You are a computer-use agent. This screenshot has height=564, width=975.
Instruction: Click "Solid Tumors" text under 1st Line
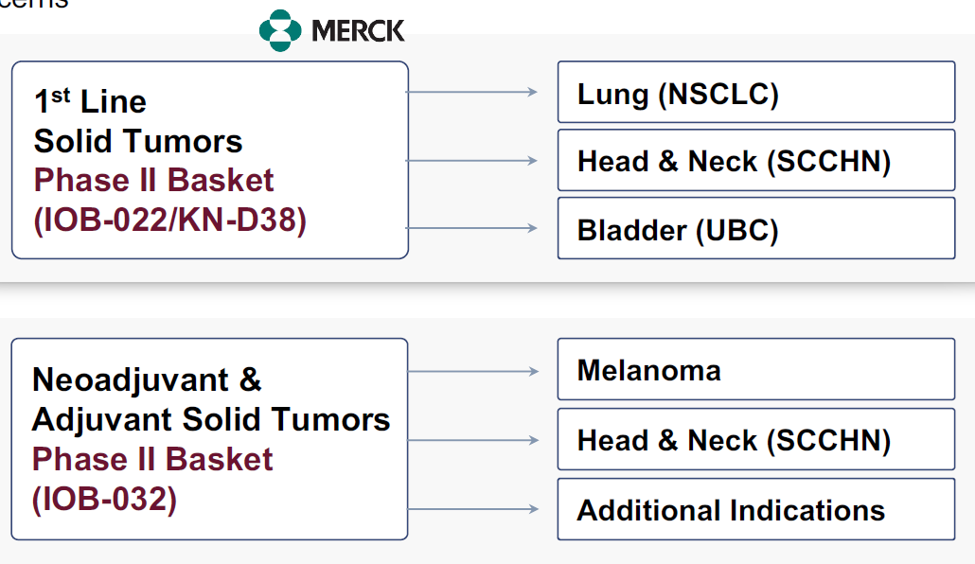[138, 141]
